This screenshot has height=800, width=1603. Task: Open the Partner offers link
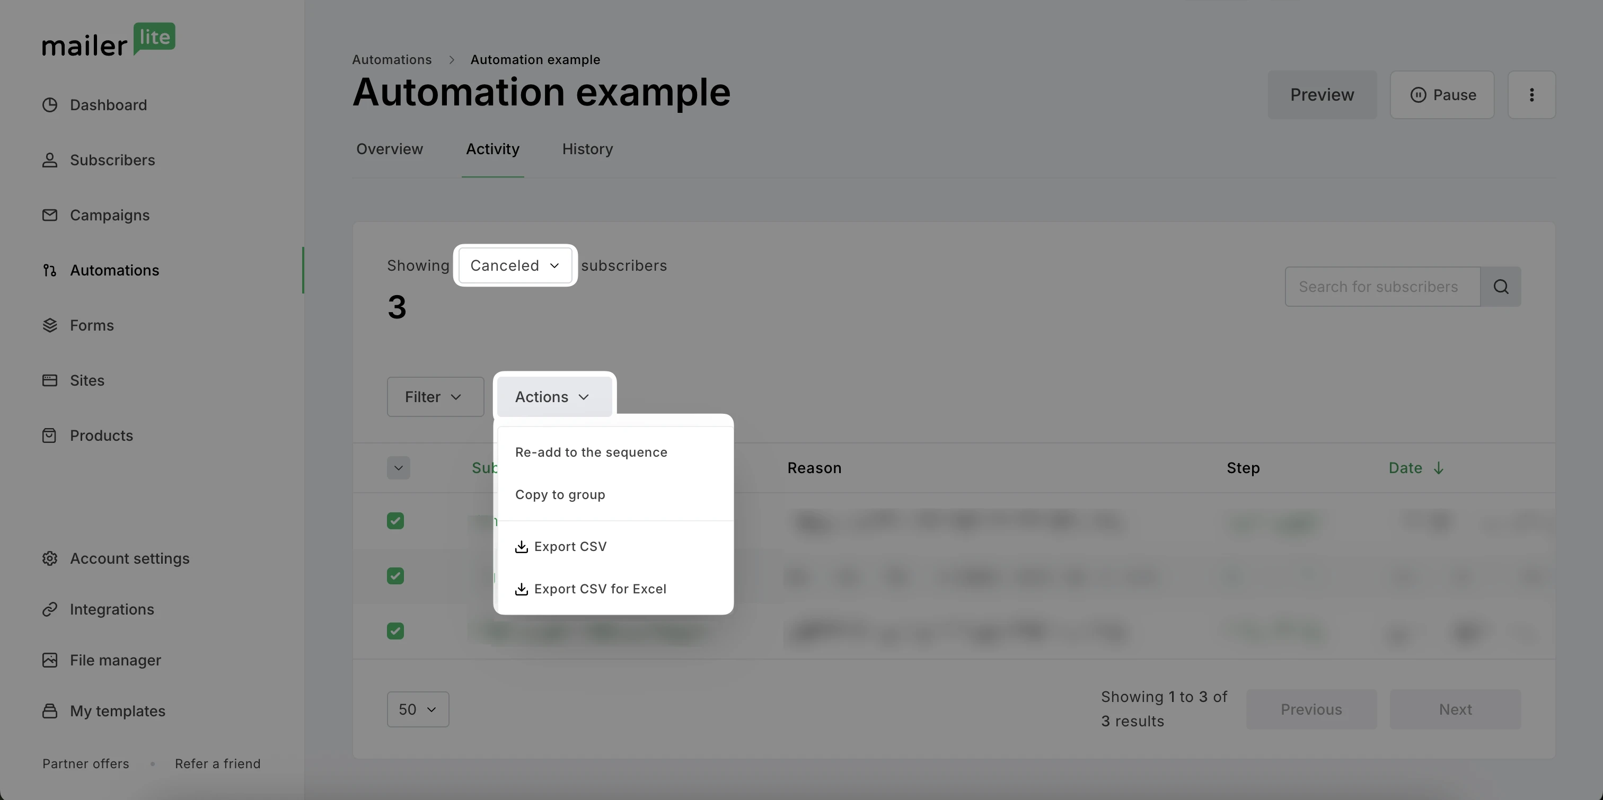click(86, 764)
